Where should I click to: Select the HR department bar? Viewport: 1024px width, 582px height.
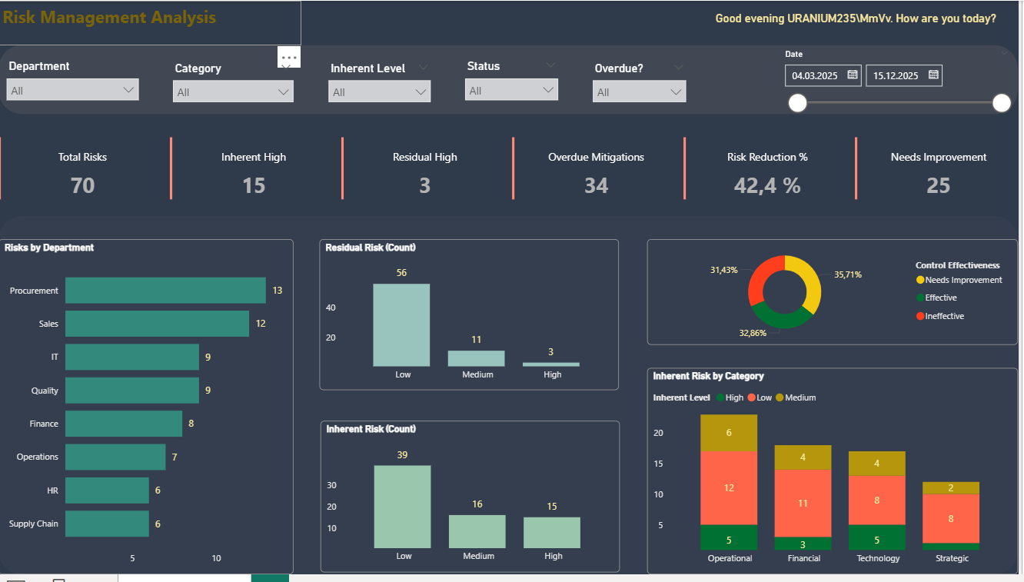coord(107,491)
